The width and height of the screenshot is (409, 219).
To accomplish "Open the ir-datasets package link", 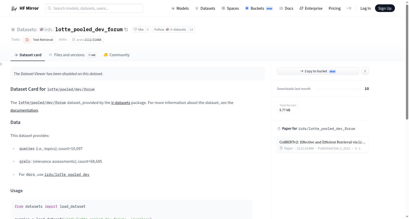I will click(121, 103).
